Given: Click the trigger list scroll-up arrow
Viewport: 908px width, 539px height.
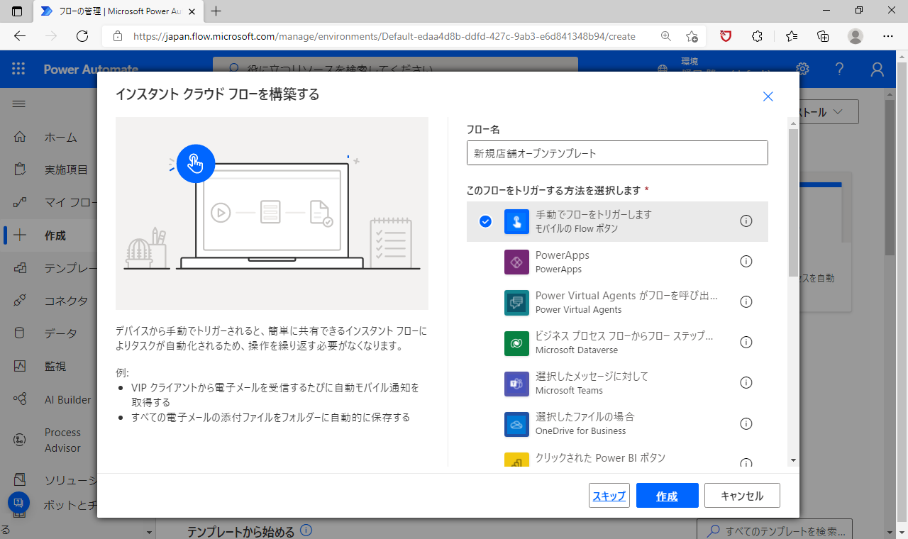Looking at the screenshot, I should click(x=793, y=123).
